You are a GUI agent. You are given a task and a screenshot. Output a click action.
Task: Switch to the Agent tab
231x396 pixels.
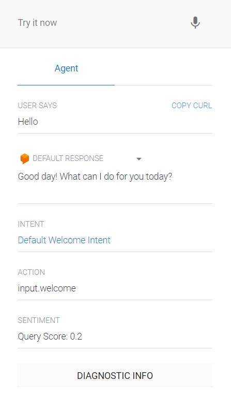[66, 68]
